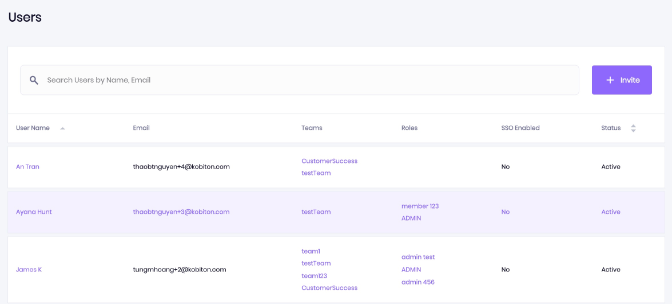
Task: Open An Tran user profile
Action: click(27, 166)
